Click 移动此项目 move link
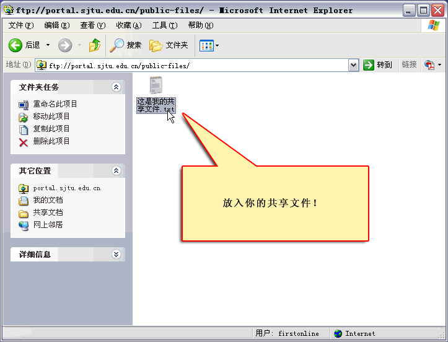This screenshot has width=448, height=342. (51, 116)
